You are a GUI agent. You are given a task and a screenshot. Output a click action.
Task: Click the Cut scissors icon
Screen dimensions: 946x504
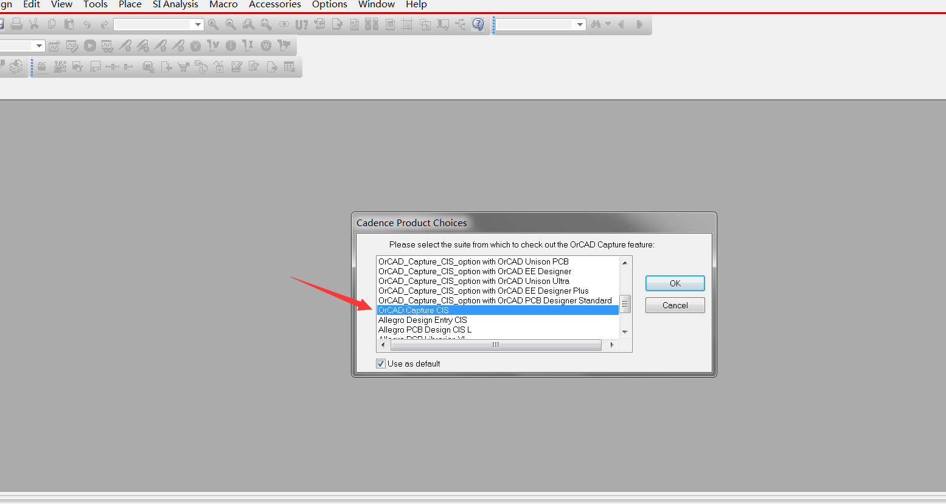click(x=34, y=24)
